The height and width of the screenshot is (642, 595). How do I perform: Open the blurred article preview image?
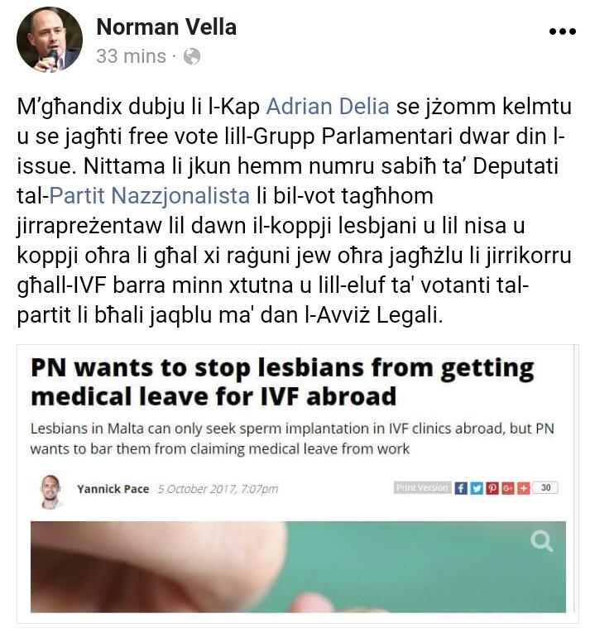298,567
